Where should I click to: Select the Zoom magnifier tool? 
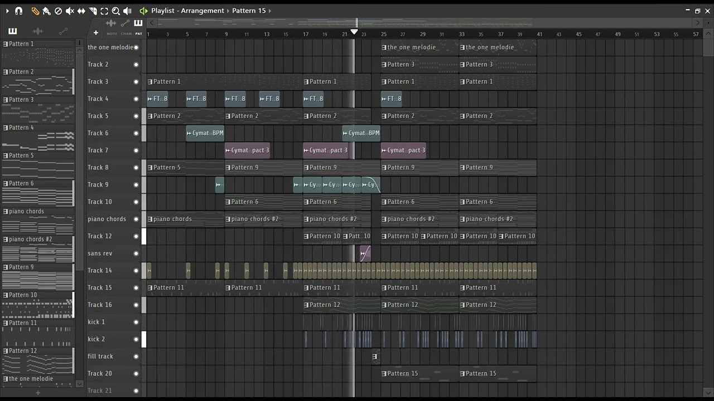point(115,11)
